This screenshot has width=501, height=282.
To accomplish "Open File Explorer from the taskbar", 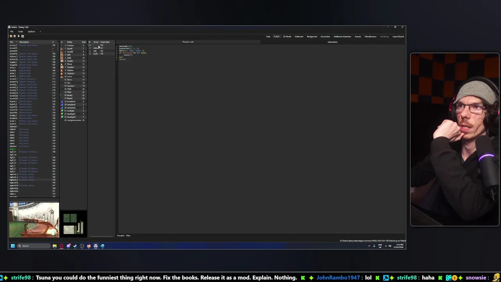I will point(55,246).
